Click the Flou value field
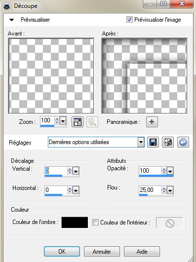Image resolution: width=196 pixels, height=262 pixels. pyautogui.click(x=150, y=190)
